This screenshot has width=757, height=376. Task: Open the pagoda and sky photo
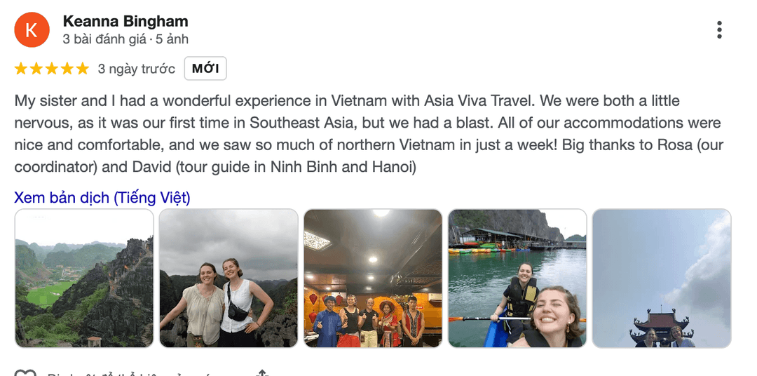coord(662,278)
